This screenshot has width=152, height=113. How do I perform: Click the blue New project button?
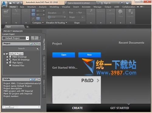(x=89, y=55)
